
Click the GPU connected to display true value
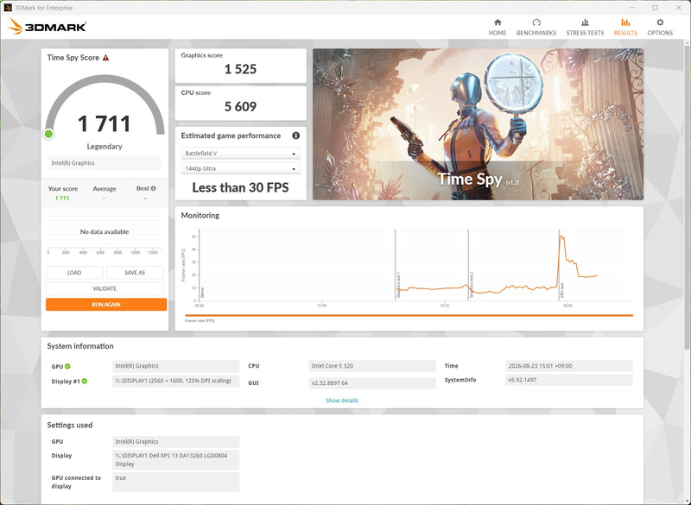(175, 482)
